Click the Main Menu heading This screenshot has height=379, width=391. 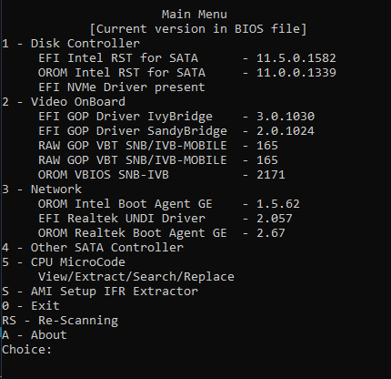194,15
